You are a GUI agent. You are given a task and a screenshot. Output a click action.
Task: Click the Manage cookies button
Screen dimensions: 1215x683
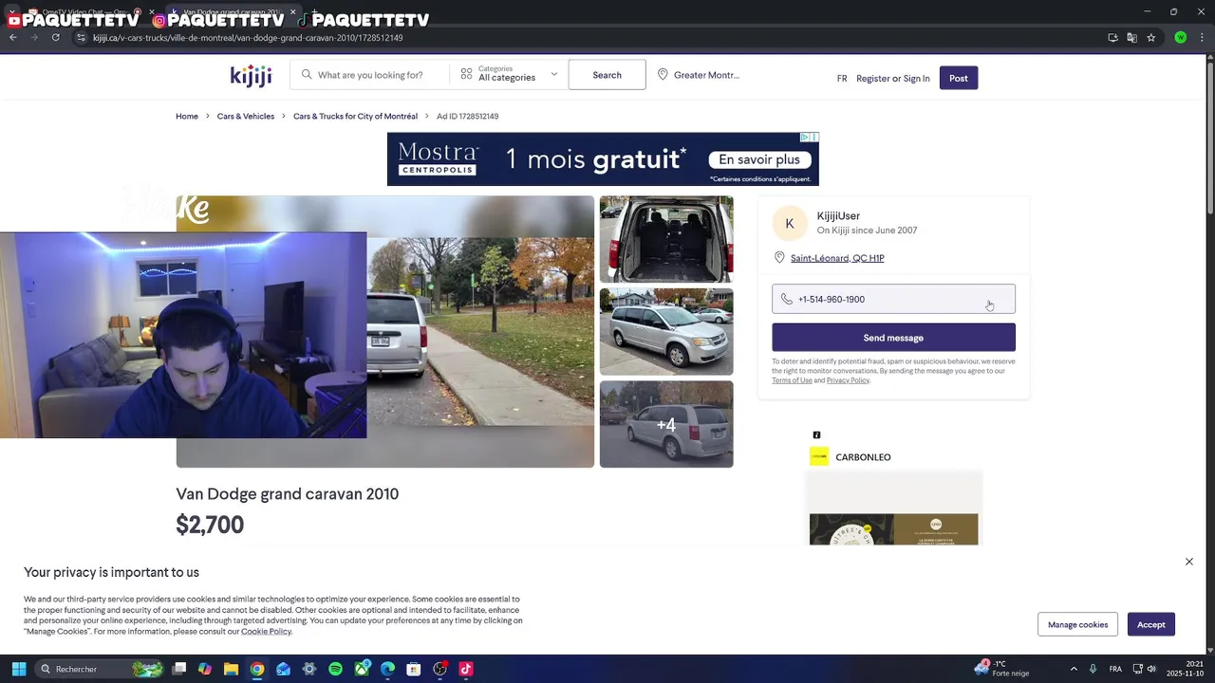pyautogui.click(x=1078, y=624)
